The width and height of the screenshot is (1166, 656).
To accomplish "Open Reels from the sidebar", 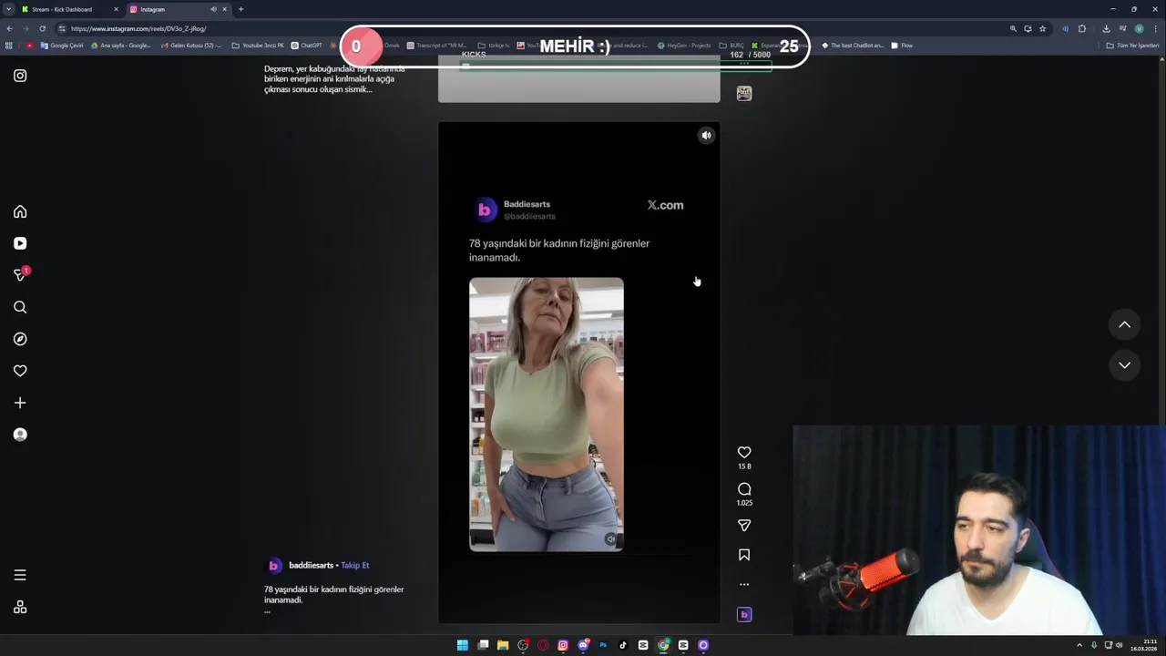I will tap(20, 243).
